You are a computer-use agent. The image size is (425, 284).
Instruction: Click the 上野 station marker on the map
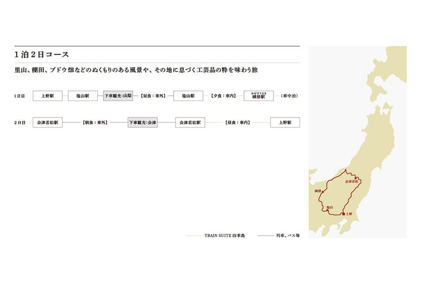343,213
